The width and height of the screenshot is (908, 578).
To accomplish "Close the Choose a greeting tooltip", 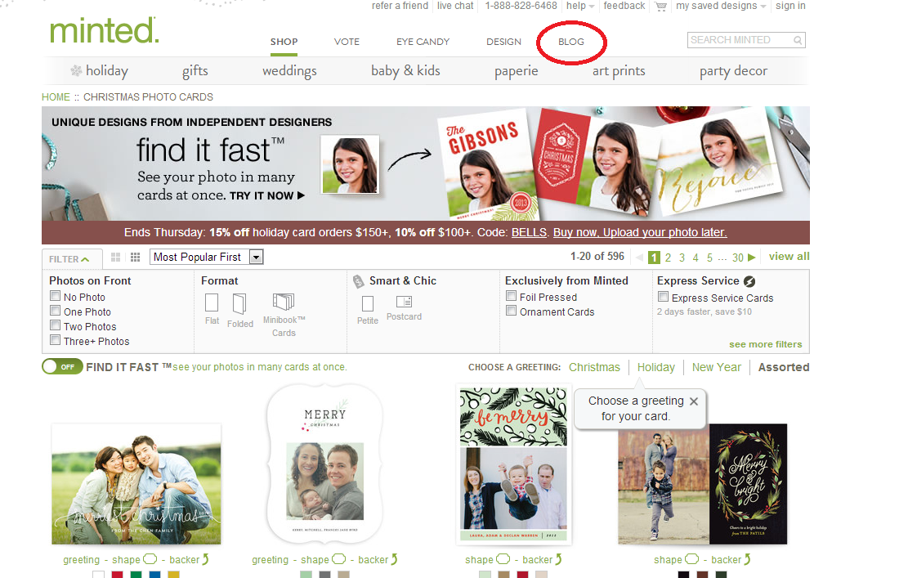I will pyautogui.click(x=694, y=401).
